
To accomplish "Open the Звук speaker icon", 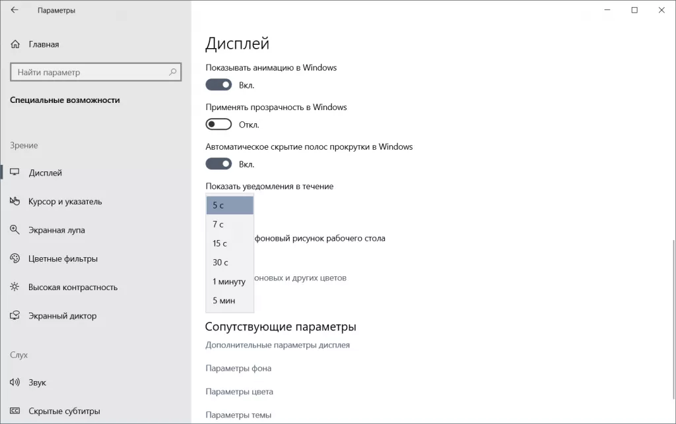I will [x=15, y=382].
